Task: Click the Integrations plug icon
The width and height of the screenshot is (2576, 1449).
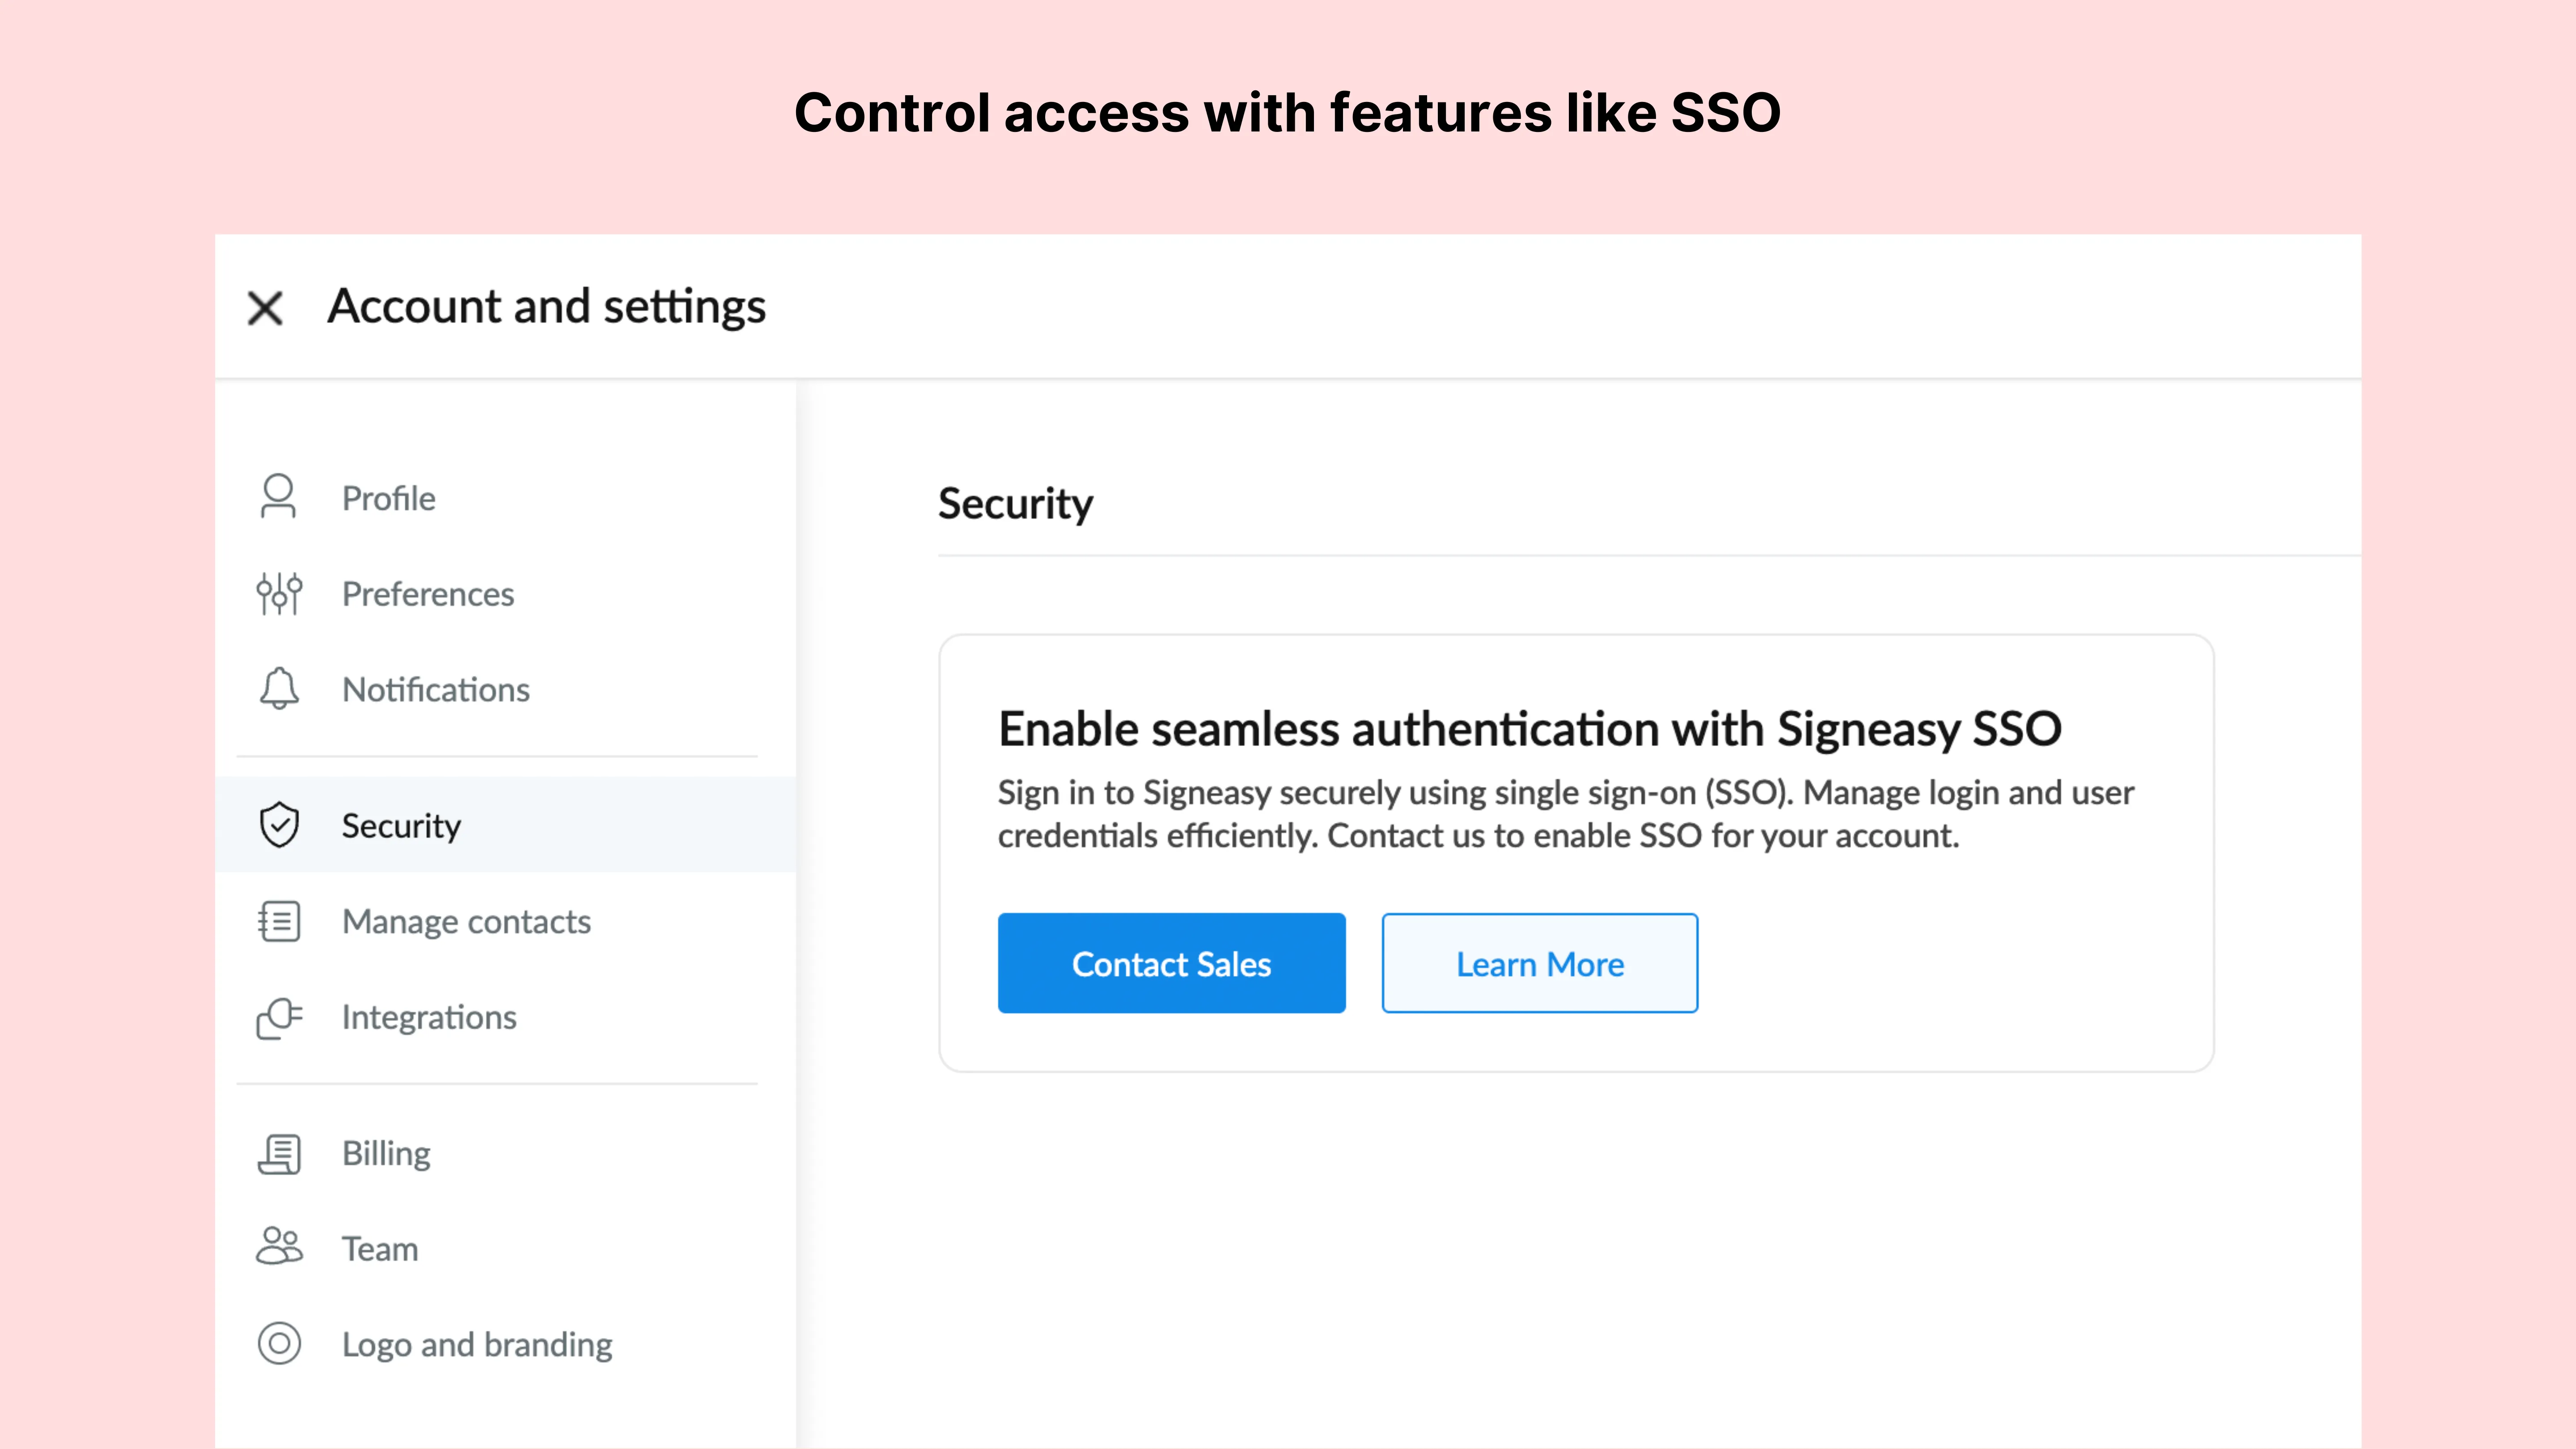Action: tap(279, 1017)
